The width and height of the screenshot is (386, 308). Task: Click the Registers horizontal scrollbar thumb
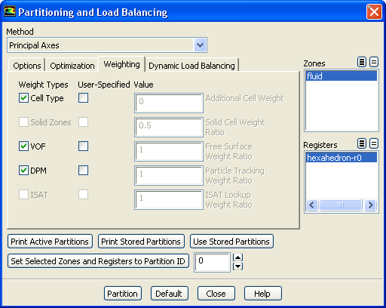click(341, 205)
